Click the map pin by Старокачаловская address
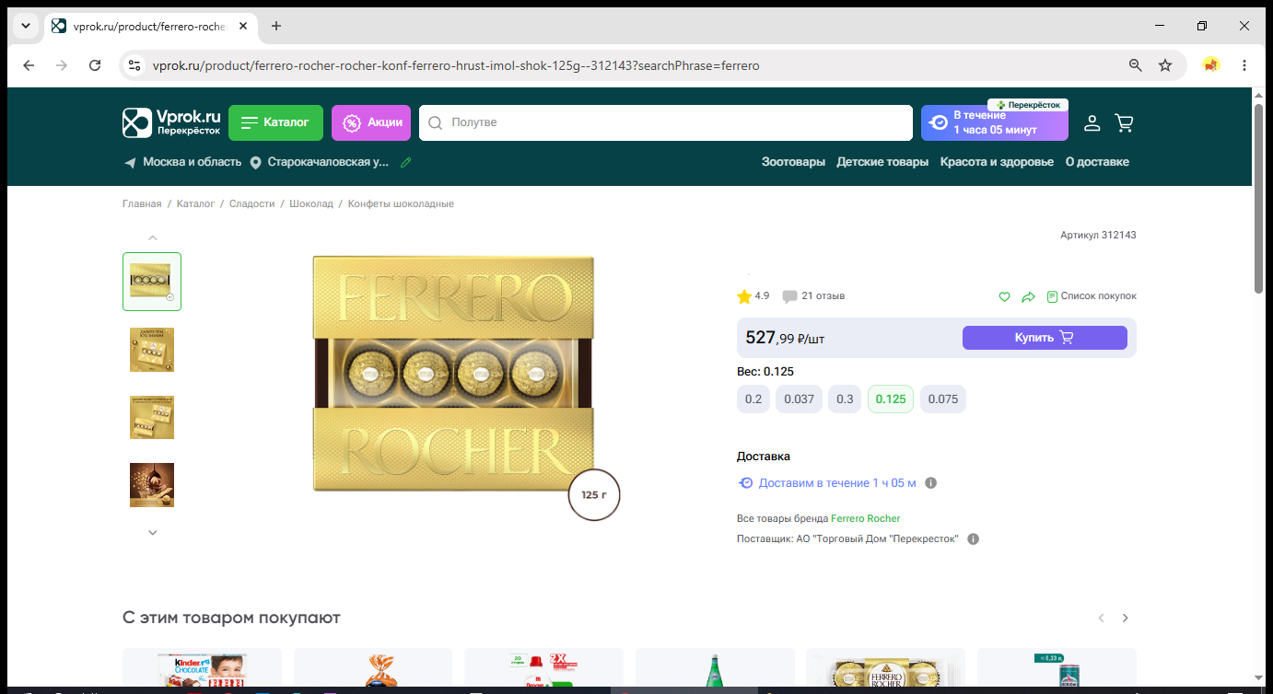1273x694 pixels. [255, 163]
